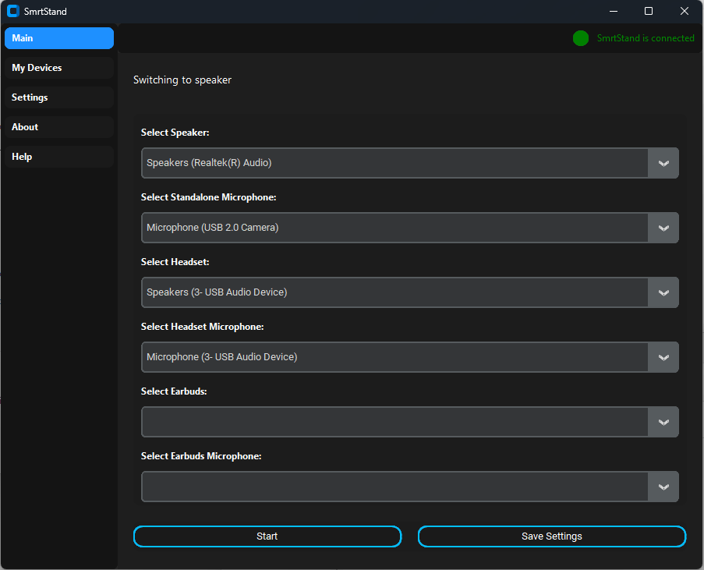Click the 'Select Headset:' label

[175, 262]
